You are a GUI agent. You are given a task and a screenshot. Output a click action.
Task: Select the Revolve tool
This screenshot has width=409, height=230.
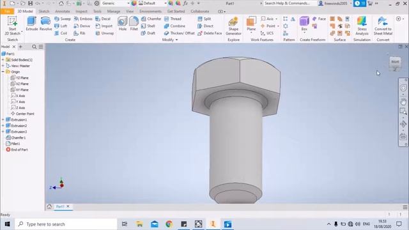click(x=45, y=24)
